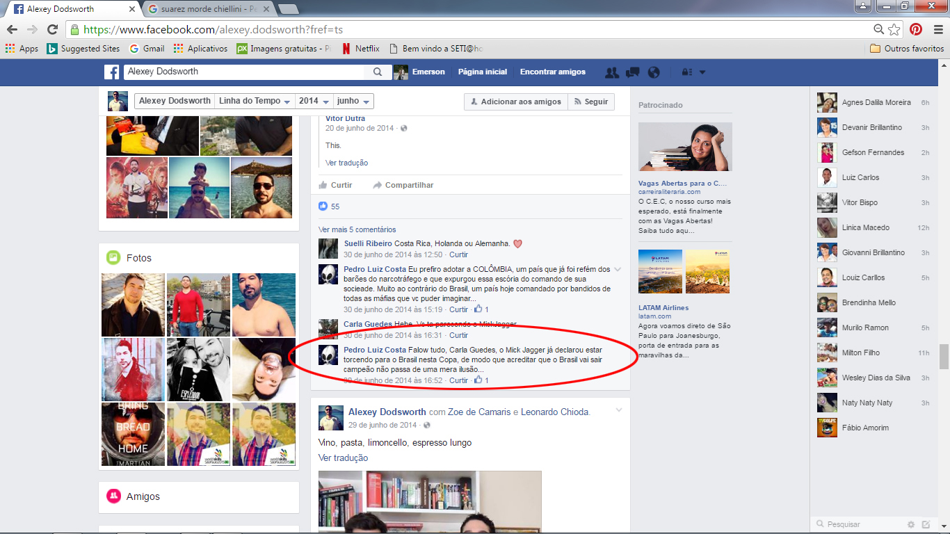Screen dimensions: 950x534
Task: Open new message compose icon in chat
Action: 926,524
